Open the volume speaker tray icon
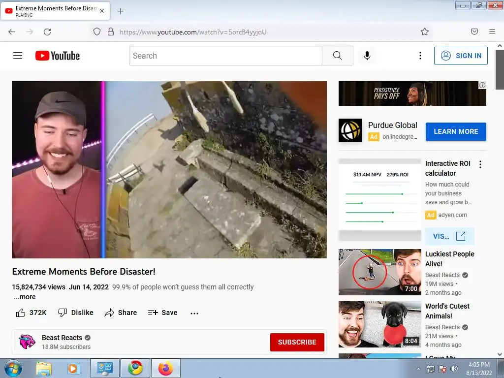Screen dimensions: 504x378 tap(454, 369)
